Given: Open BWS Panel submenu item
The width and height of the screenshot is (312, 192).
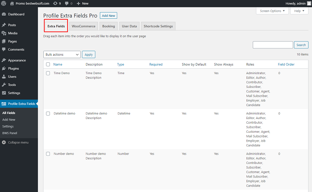Looking at the screenshot, I should [x=9, y=133].
